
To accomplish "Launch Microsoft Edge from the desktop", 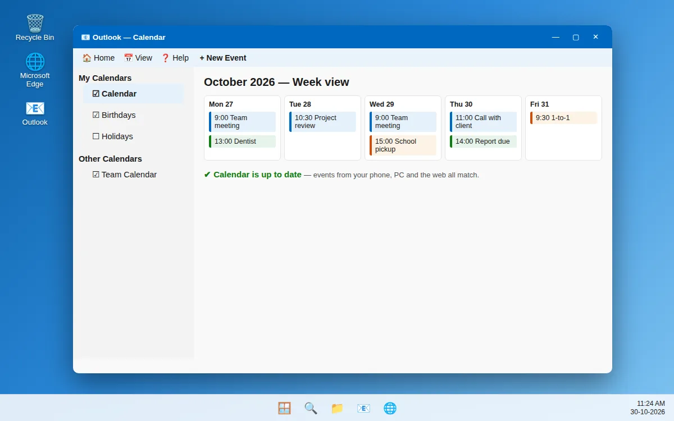I will (35, 70).
